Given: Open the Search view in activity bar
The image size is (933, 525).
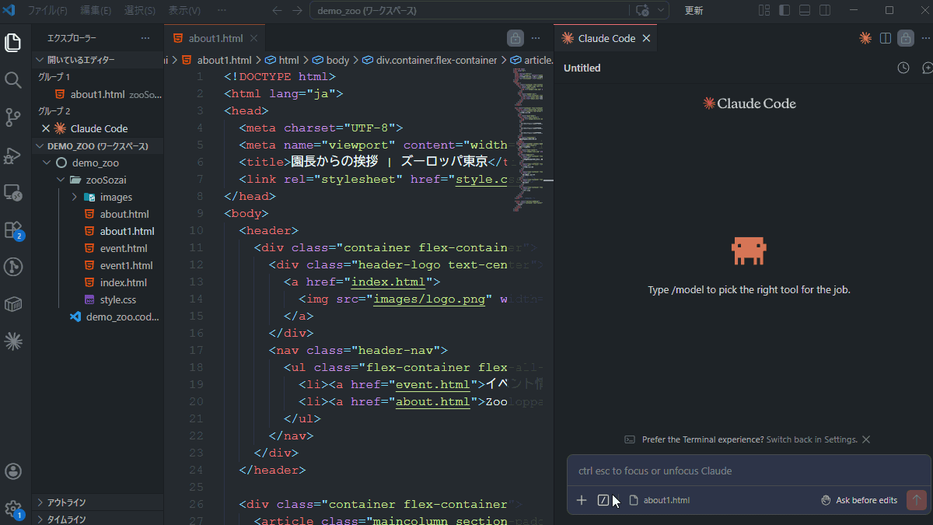Looking at the screenshot, I should pyautogui.click(x=13, y=80).
